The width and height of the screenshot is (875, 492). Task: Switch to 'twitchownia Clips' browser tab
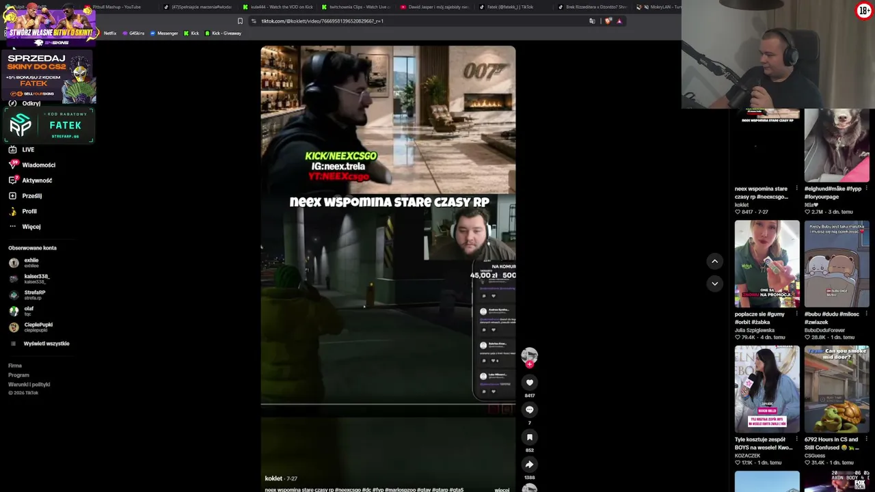[355, 7]
